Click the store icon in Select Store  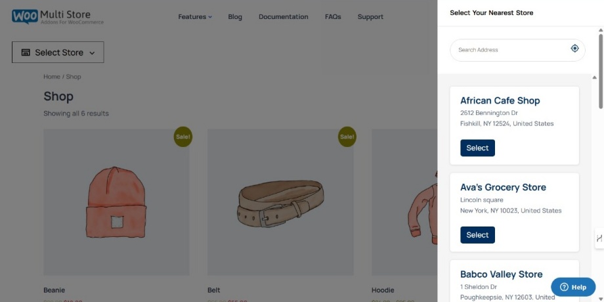[26, 53]
